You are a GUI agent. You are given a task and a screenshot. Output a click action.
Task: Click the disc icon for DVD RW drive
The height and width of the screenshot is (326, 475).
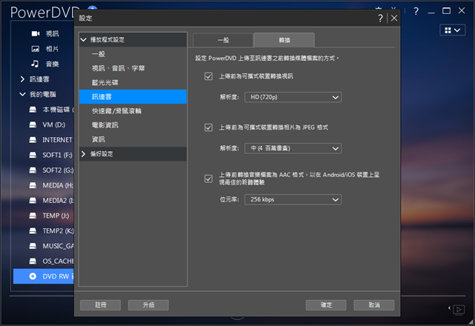click(33, 276)
